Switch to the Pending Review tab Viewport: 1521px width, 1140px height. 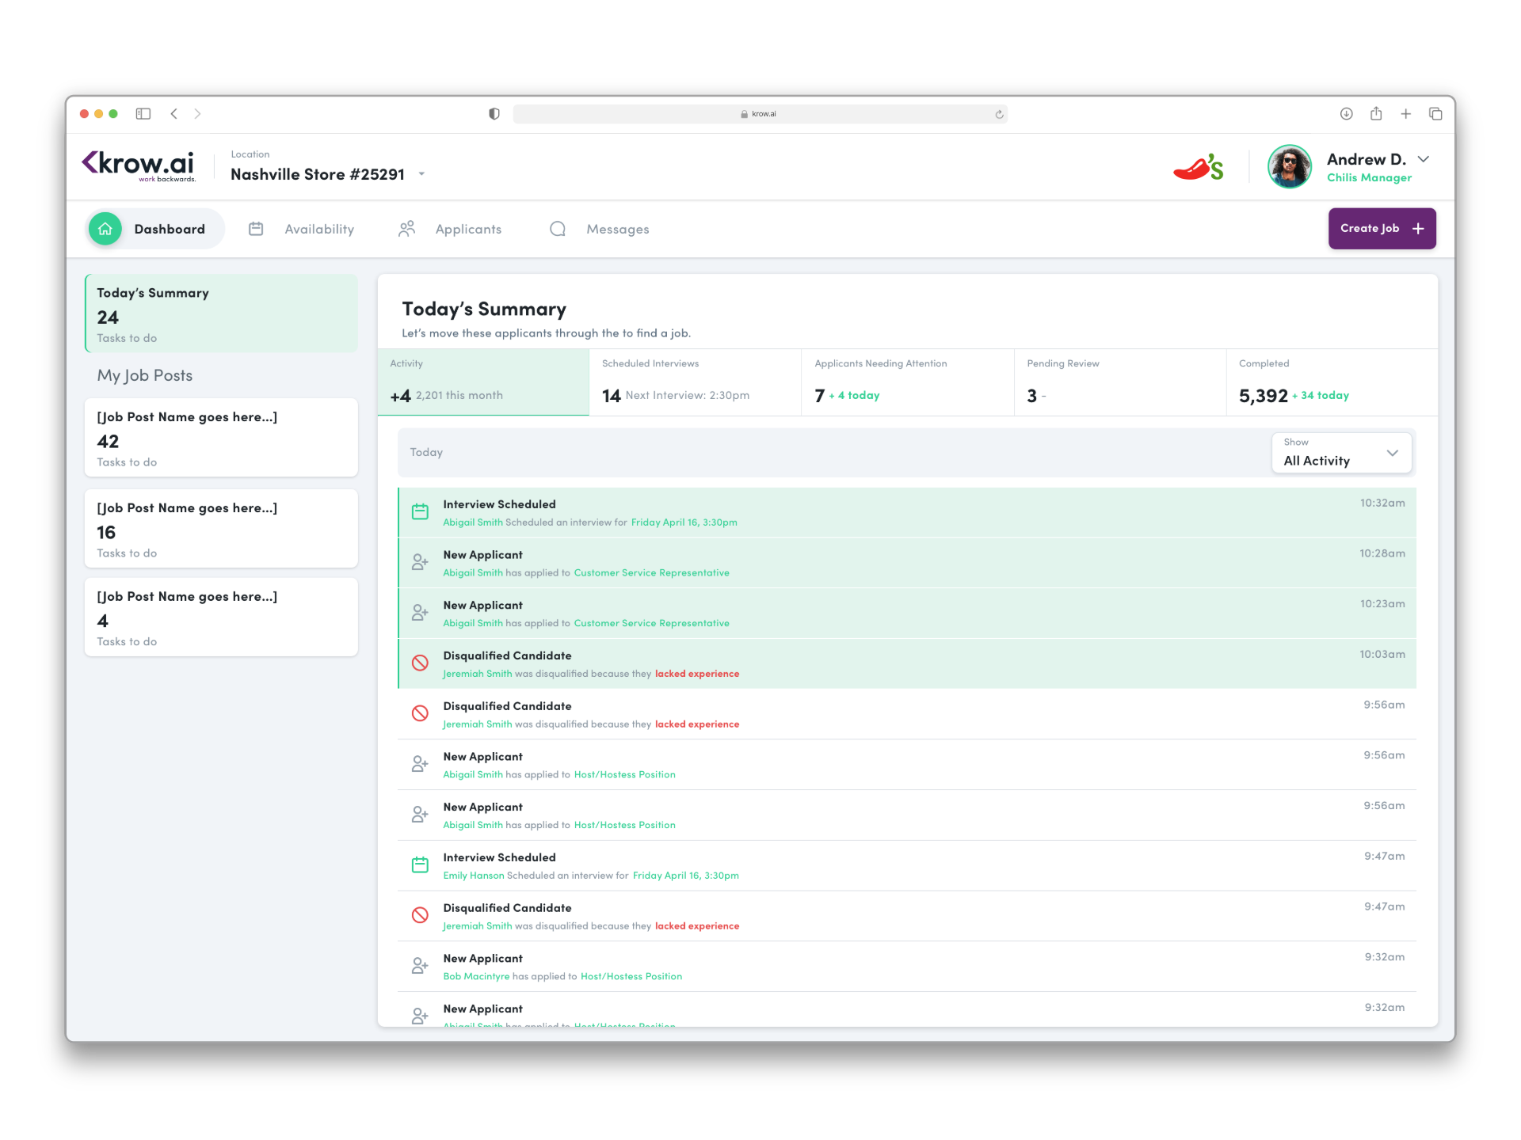click(1119, 382)
